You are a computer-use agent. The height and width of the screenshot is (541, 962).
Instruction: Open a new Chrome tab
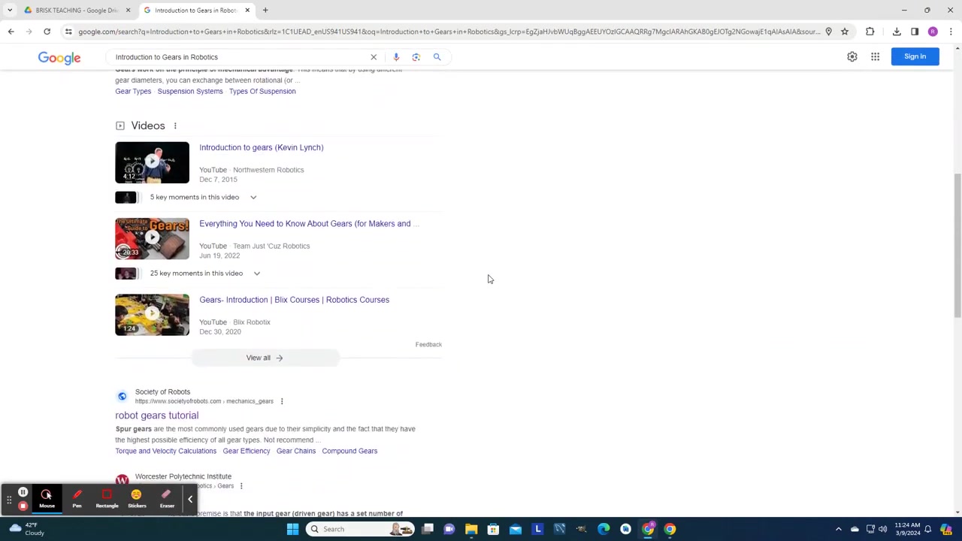pos(265,11)
